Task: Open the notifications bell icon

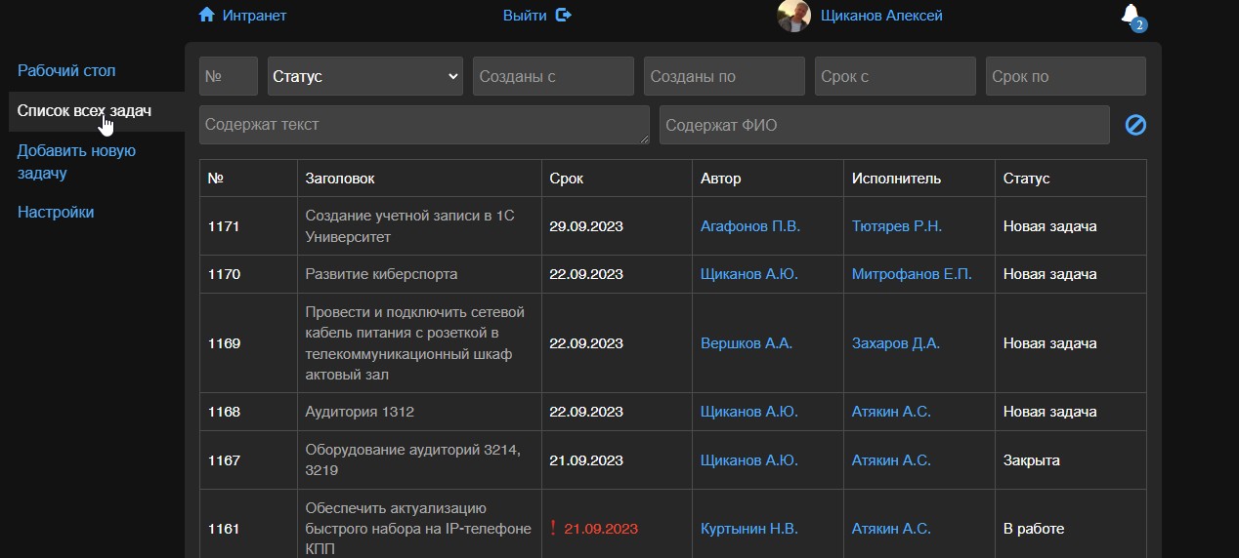Action: tap(1131, 15)
